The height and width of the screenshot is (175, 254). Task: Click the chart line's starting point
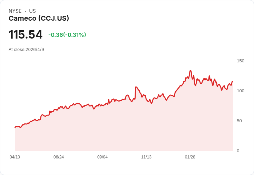point(15,127)
